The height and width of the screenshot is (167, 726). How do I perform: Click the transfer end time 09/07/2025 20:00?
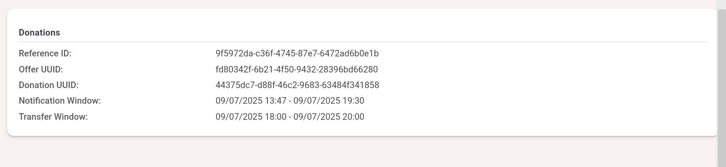329,117
